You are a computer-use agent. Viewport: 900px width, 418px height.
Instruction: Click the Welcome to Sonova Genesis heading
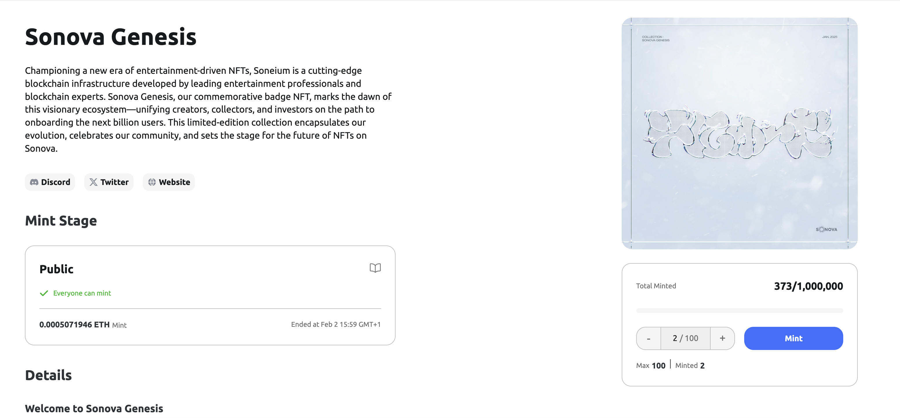tap(94, 408)
